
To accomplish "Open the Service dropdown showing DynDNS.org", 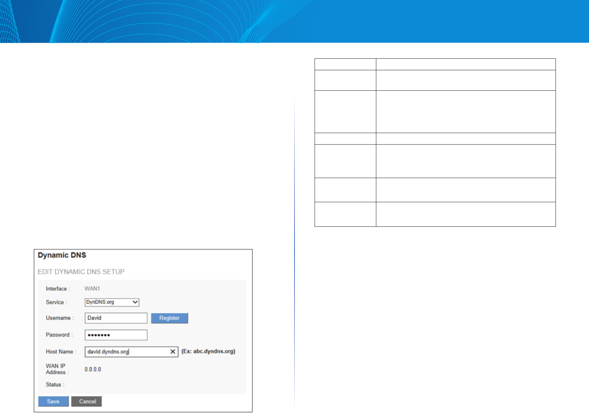I will 112,302.
